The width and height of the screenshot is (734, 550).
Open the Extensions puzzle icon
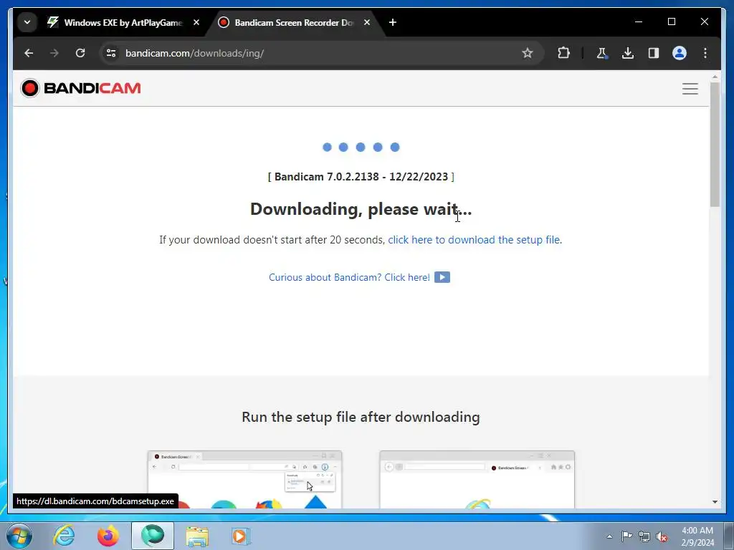coord(563,53)
